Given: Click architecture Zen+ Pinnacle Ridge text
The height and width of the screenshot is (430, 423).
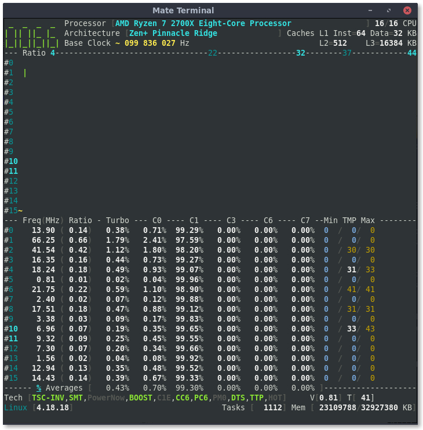Looking at the screenshot, I should (x=173, y=33).
